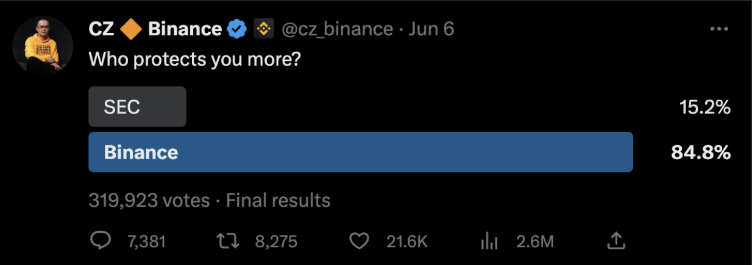Click the blue verified checkmark badge
Screen dimensions: 752x265
tap(237, 29)
